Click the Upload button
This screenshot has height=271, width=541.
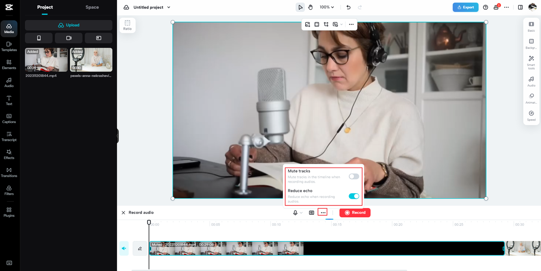pos(68,25)
